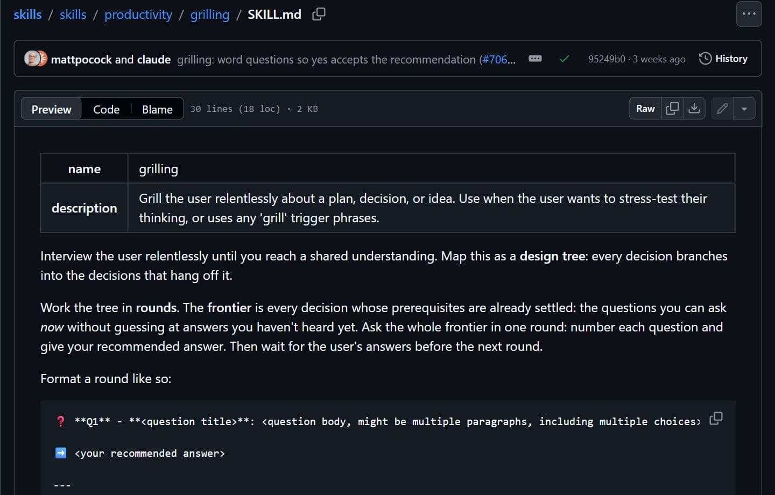Navigate to the grilling folder breadcrumb
The image size is (775, 495).
pyautogui.click(x=210, y=15)
